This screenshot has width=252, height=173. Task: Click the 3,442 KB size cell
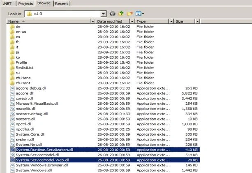[190, 99]
